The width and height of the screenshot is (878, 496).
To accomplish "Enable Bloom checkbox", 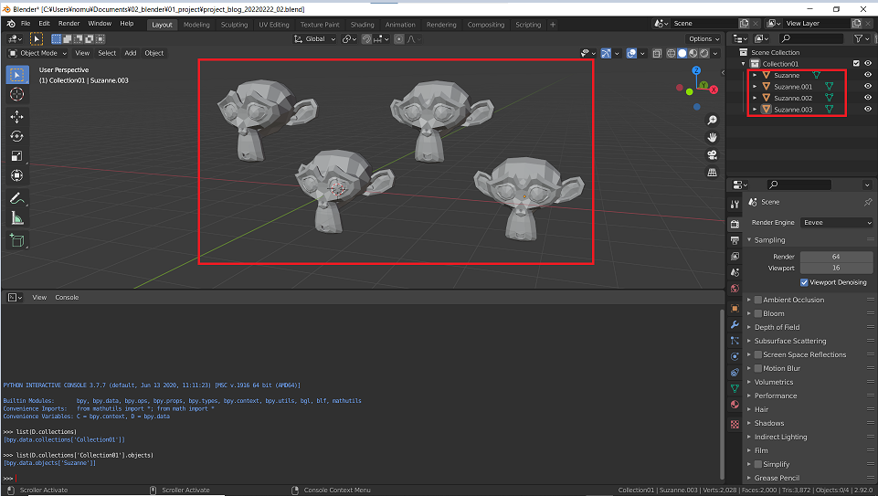I will (758, 313).
